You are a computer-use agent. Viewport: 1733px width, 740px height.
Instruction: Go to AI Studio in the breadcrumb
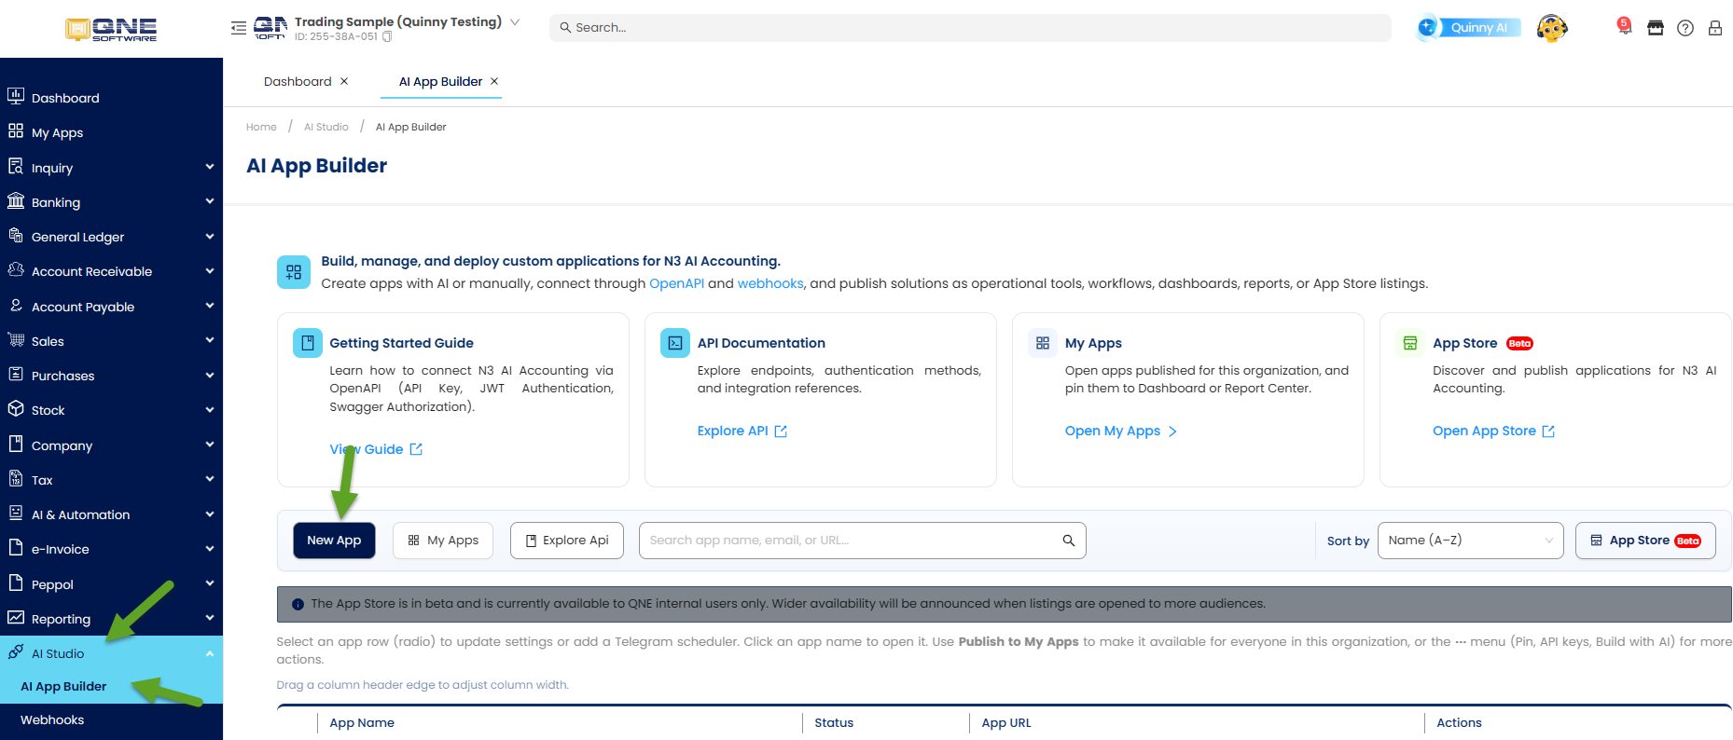[x=326, y=127]
